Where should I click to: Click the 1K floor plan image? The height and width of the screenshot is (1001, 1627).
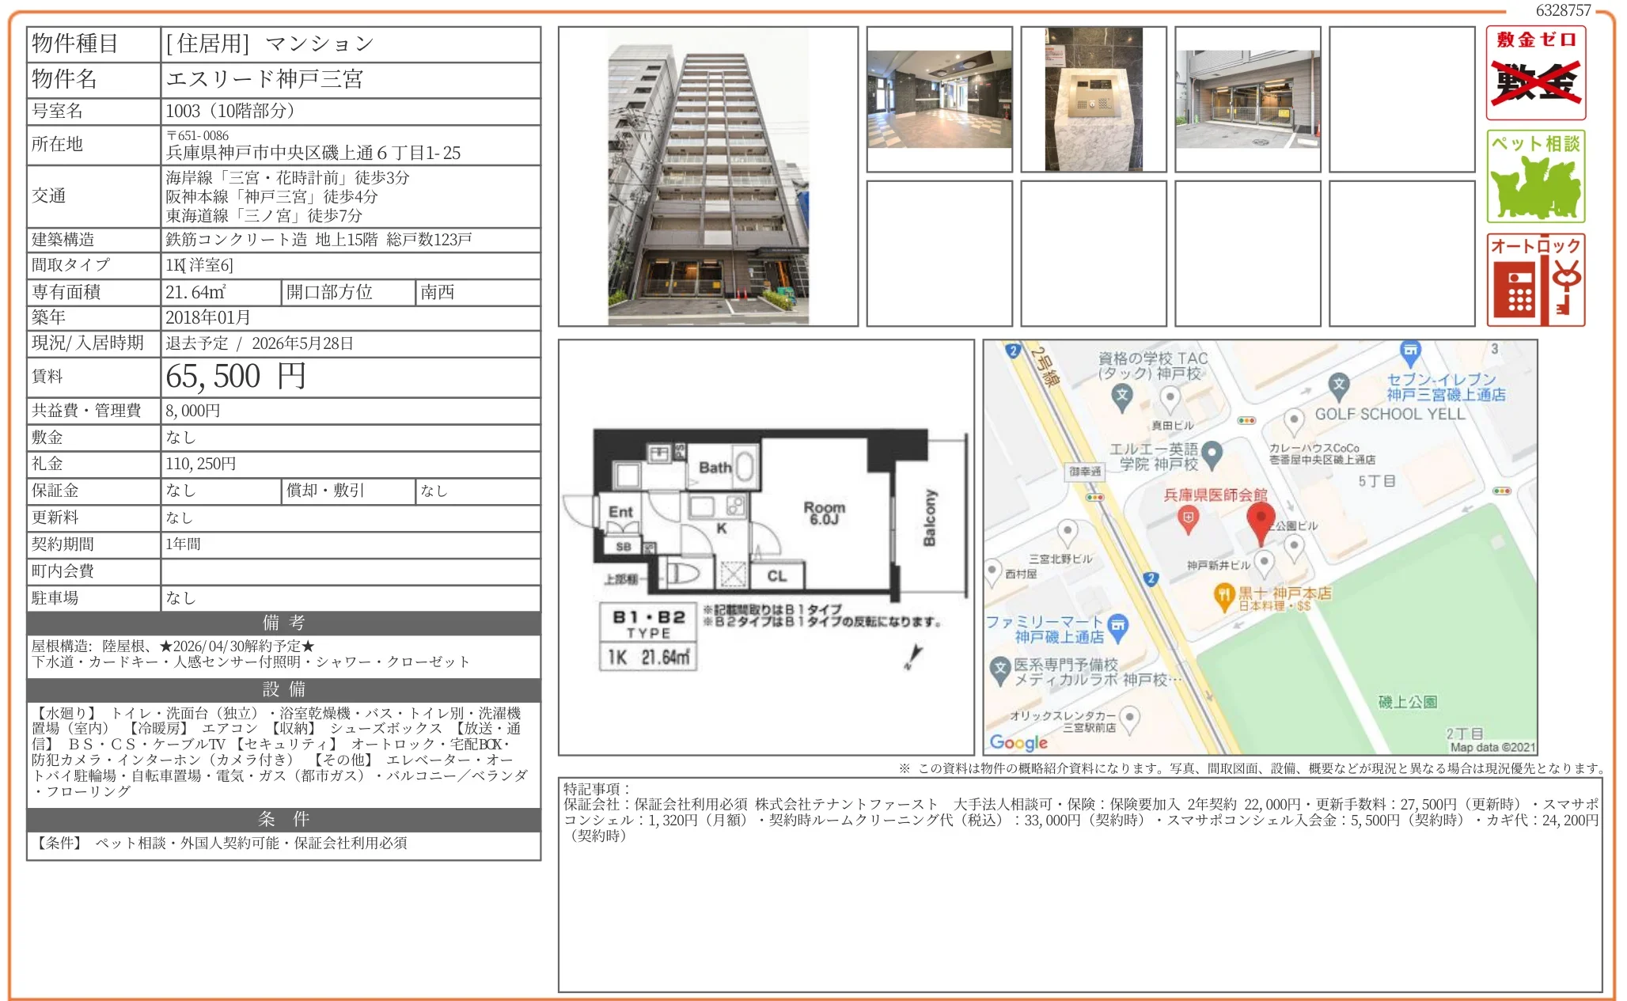(x=765, y=548)
